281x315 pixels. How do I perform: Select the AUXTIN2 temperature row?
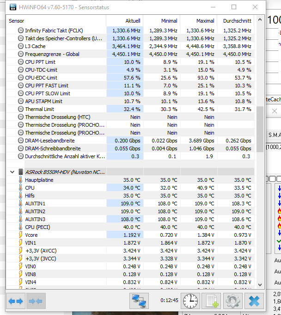[x=130, y=211]
